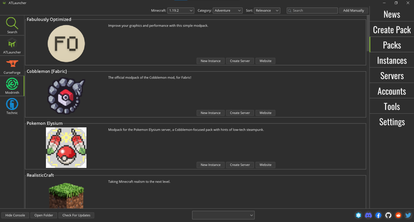
Task: Open the Minecraft version dropdown
Action: [181, 10]
